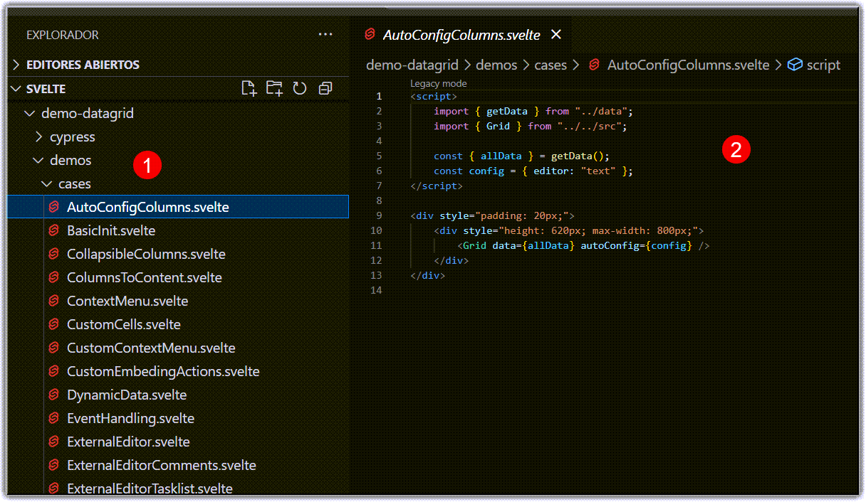Click the Svelte icon on the editor tab
The width and height of the screenshot is (866, 502).
(x=370, y=34)
